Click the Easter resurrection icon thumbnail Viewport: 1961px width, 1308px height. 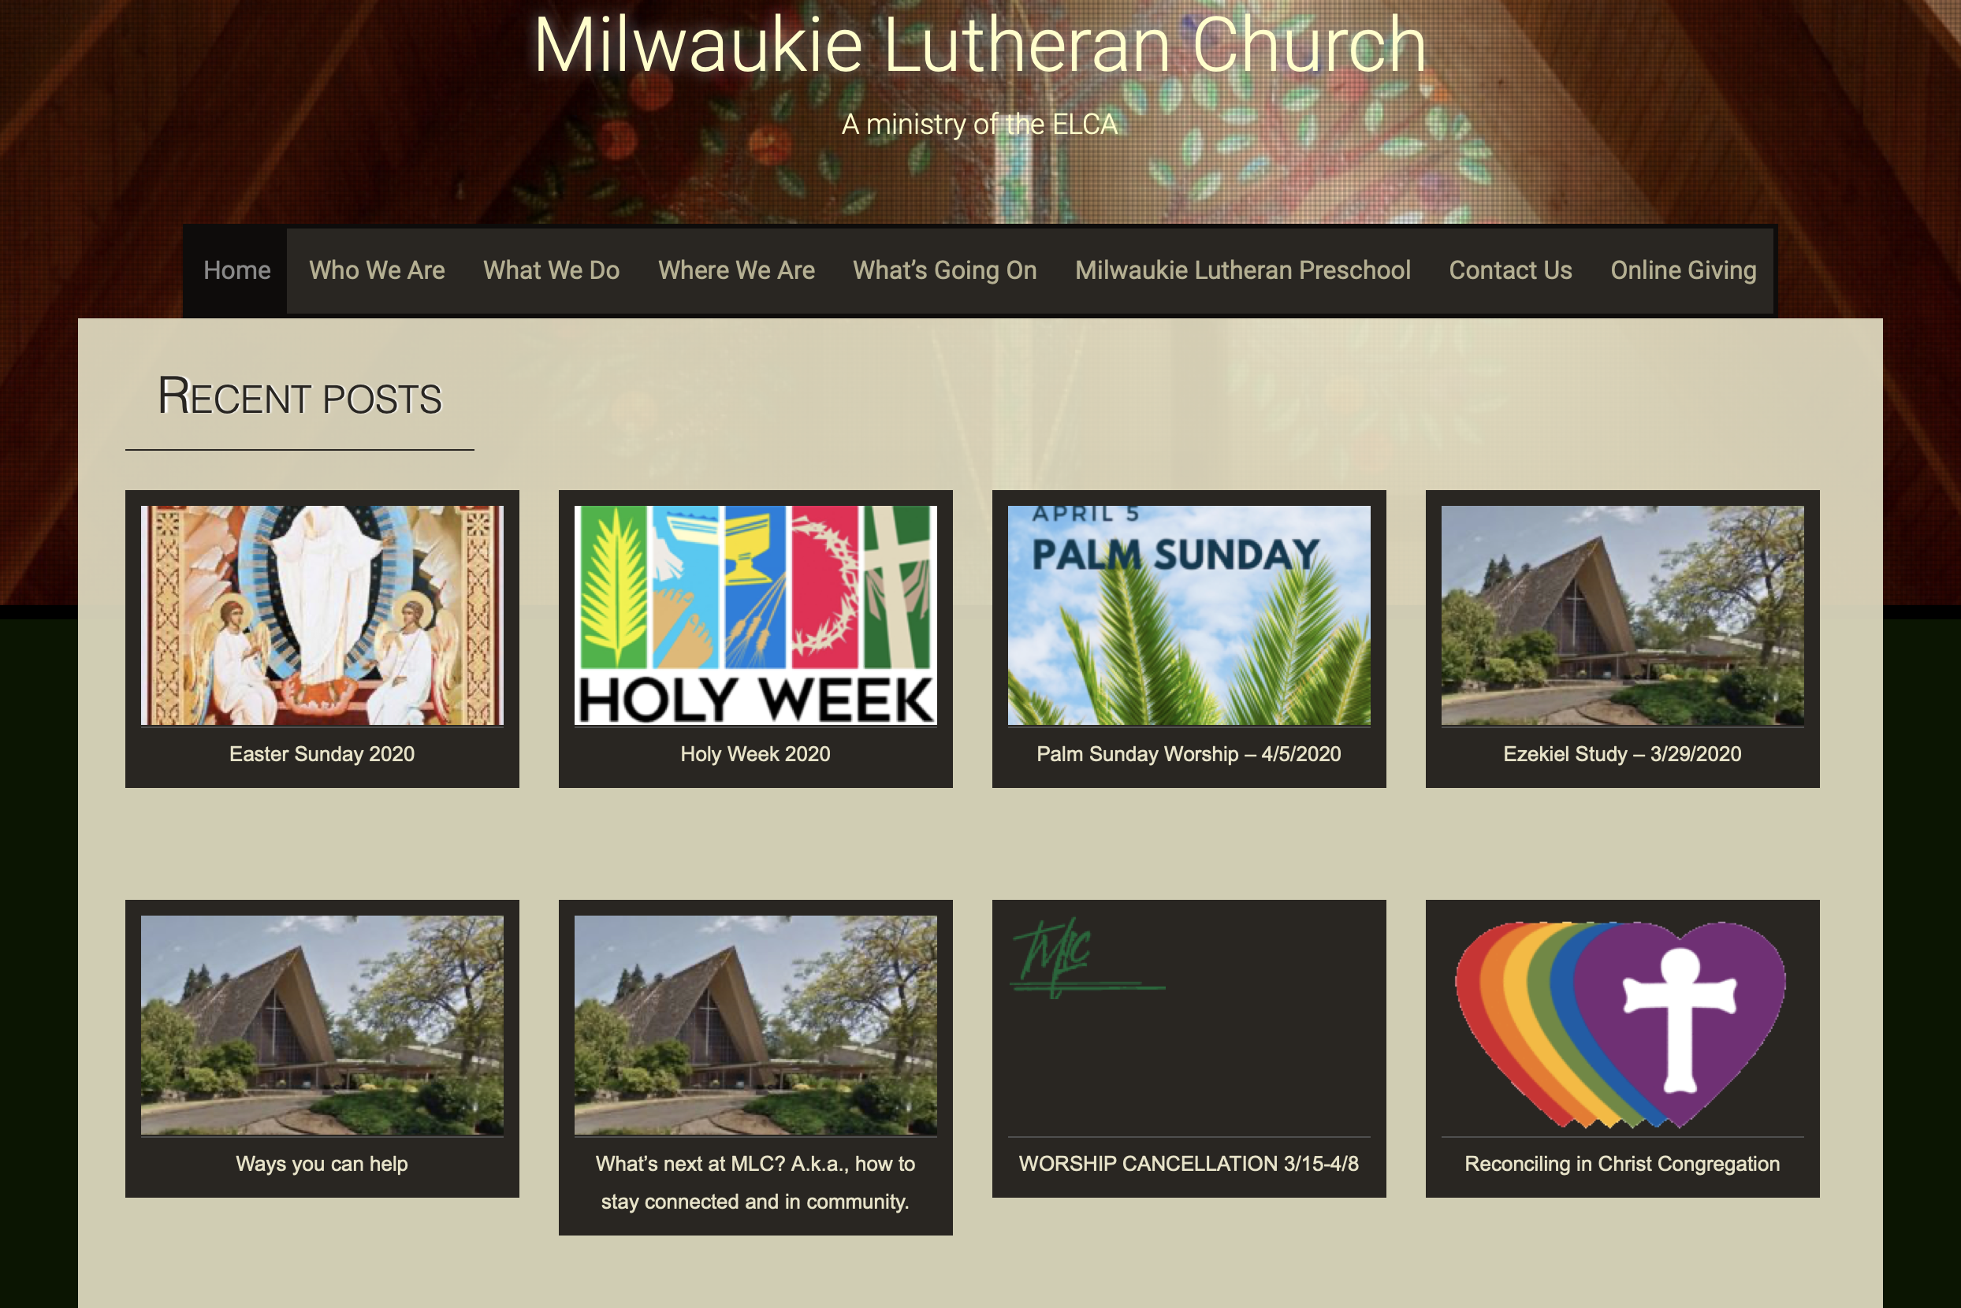click(322, 615)
